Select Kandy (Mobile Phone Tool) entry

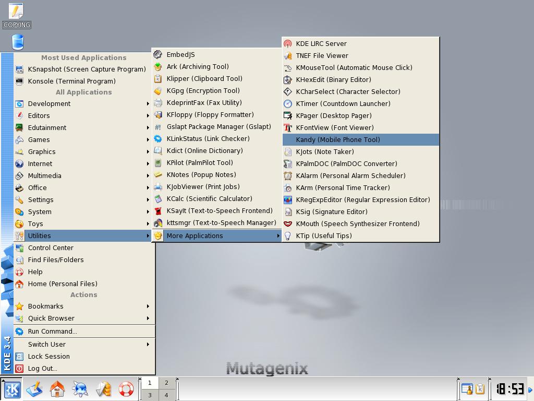click(x=361, y=139)
